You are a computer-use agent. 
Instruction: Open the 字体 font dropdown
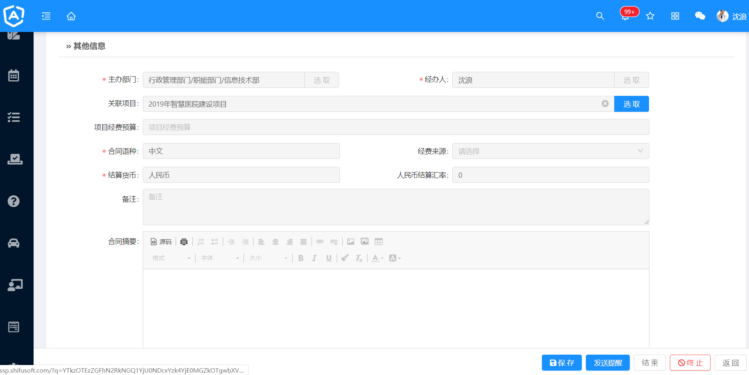tap(220, 258)
